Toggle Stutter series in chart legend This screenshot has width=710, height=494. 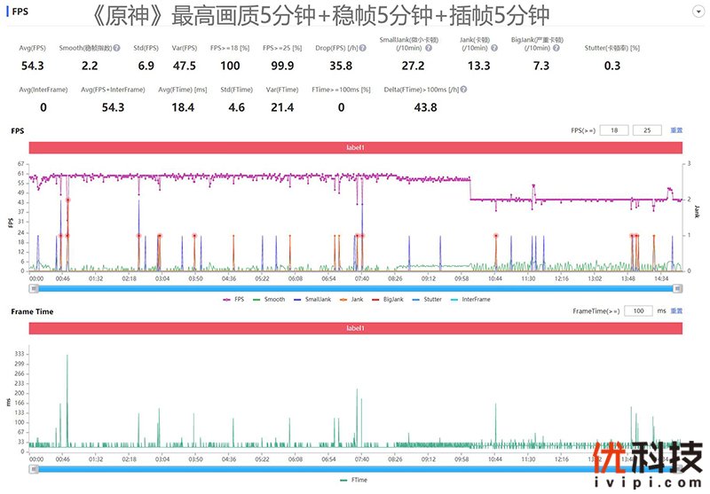tap(427, 300)
